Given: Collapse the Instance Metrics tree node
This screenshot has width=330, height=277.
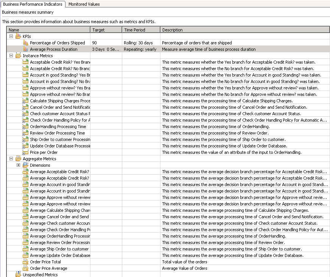Looking at the screenshot, I should (11, 56).
